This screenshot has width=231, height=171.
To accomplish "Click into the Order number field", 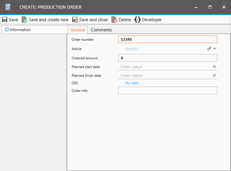I will pyautogui.click(x=167, y=40).
